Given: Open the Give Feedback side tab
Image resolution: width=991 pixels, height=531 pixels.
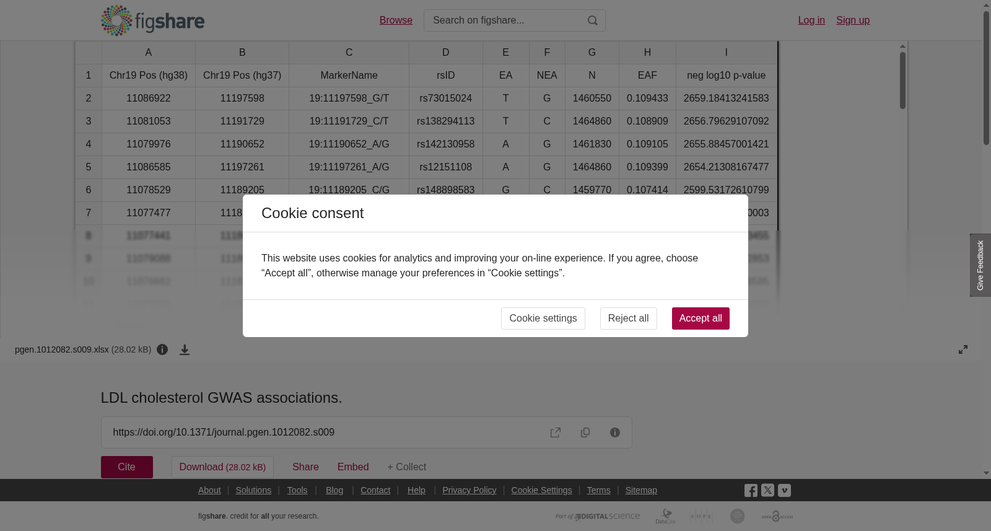Looking at the screenshot, I should coord(980,265).
